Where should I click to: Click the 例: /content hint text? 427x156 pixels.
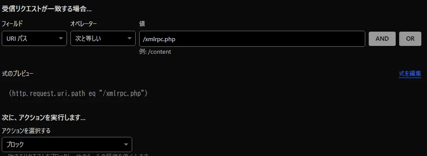pos(155,52)
